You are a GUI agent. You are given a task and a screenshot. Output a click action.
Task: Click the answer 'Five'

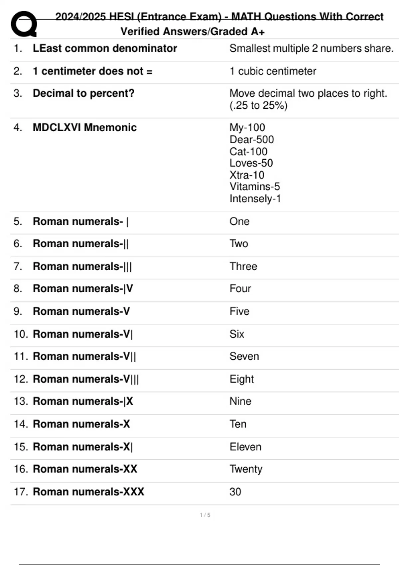[x=239, y=311]
